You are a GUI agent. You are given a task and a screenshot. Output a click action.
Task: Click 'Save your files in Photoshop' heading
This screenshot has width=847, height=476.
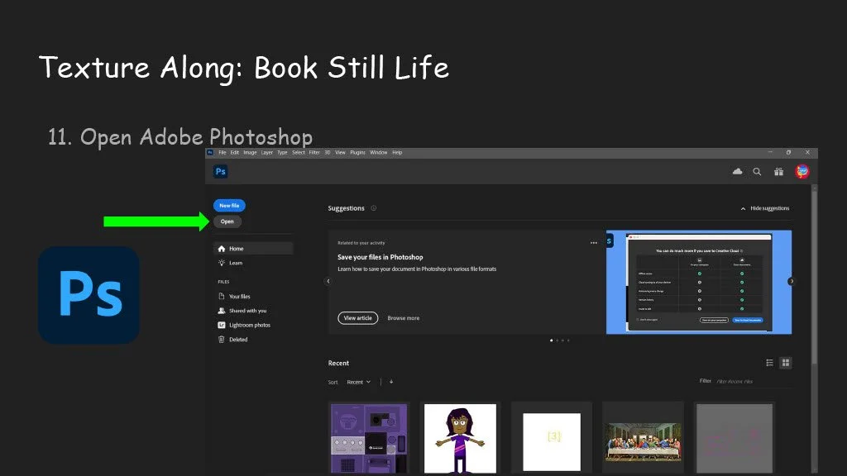pos(380,258)
